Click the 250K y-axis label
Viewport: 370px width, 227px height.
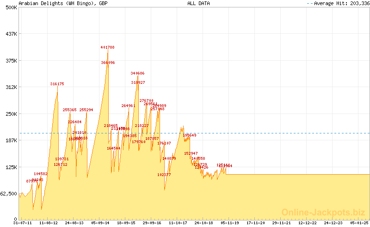(x=11, y=113)
